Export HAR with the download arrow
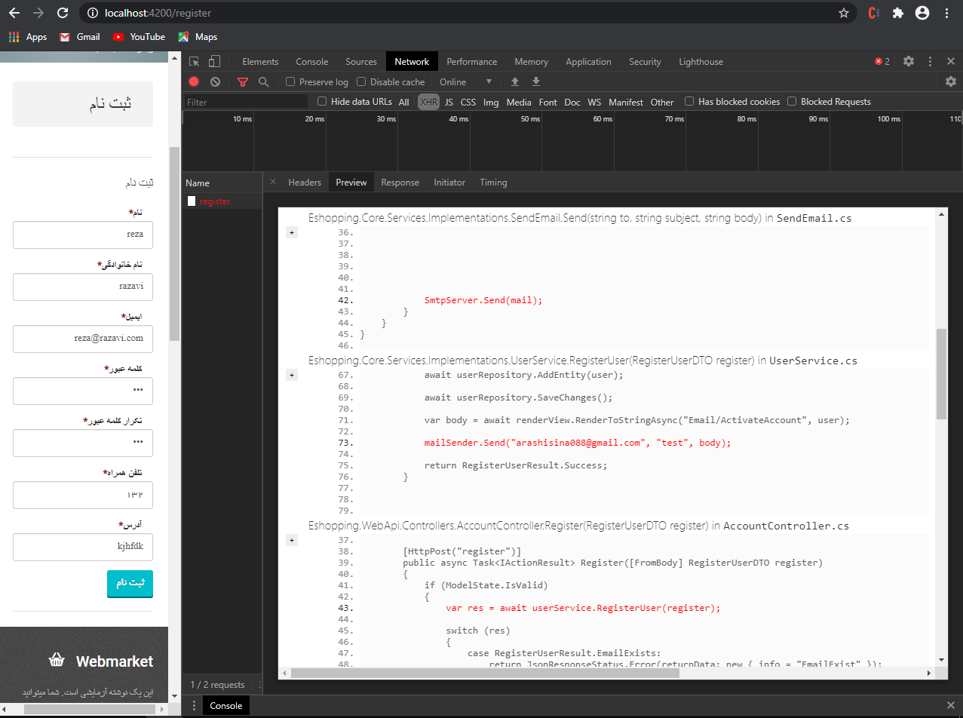963x718 pixels. (x=536, y=81)
